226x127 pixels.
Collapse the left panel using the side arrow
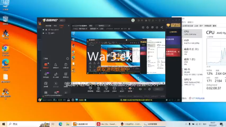click(x=40, y=71)
